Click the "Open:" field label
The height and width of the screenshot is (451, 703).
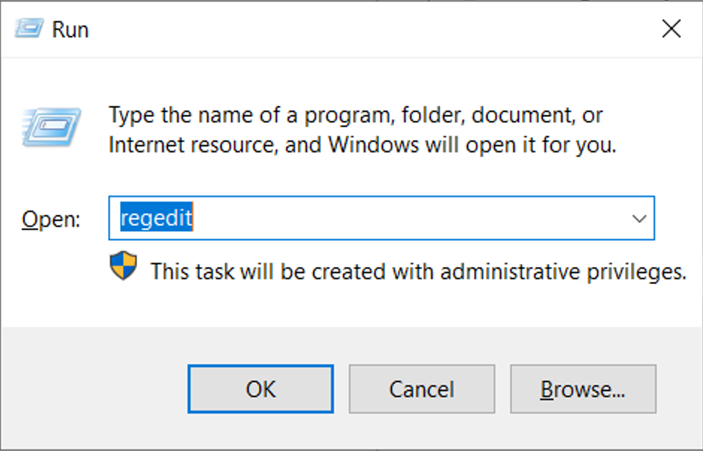point(51,219)
